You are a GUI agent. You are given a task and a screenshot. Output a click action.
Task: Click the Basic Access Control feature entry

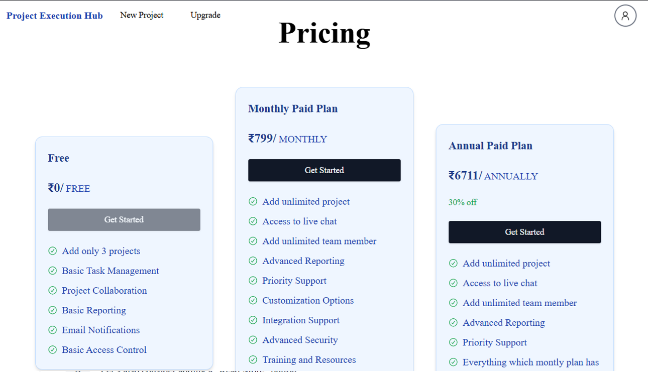point(104,349)
